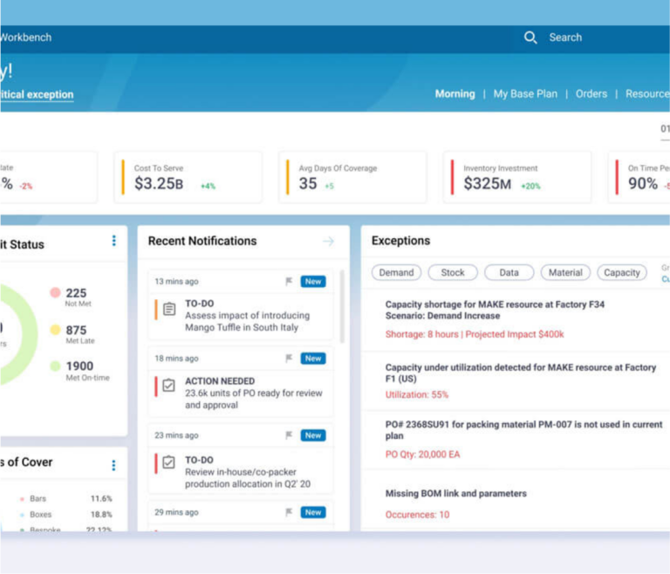670x574 pixels.
Task: Click the New badge at 23 mins ago
Action: tap(313, 435)
